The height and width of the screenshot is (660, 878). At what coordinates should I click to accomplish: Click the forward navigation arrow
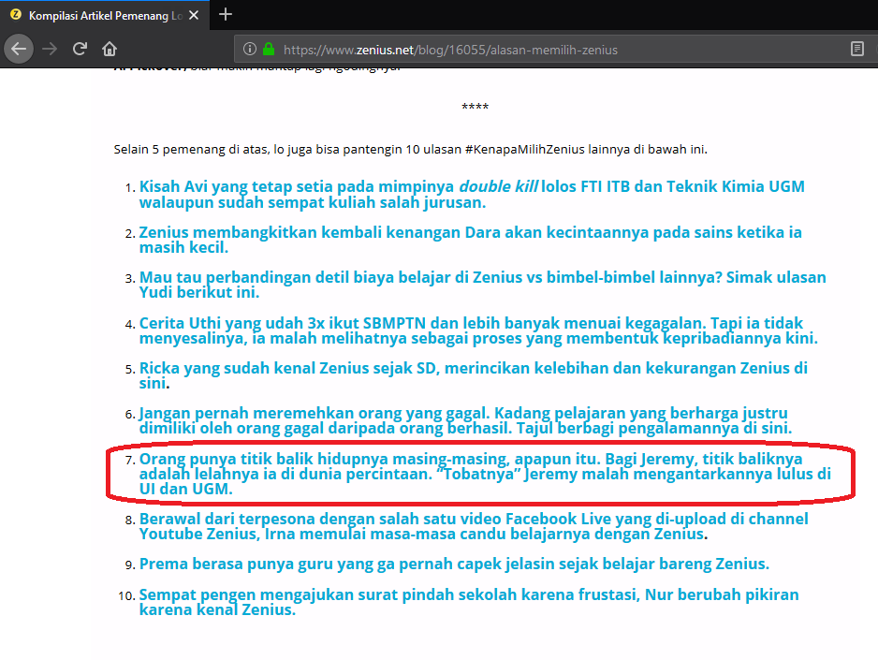50,49
